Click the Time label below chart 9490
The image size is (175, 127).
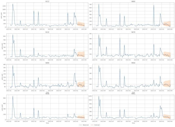click(47, 92)
